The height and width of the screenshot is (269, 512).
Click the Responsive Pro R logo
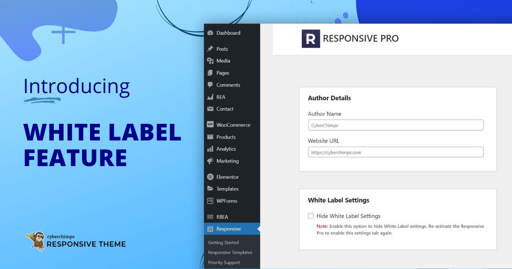tap(311, 38)
